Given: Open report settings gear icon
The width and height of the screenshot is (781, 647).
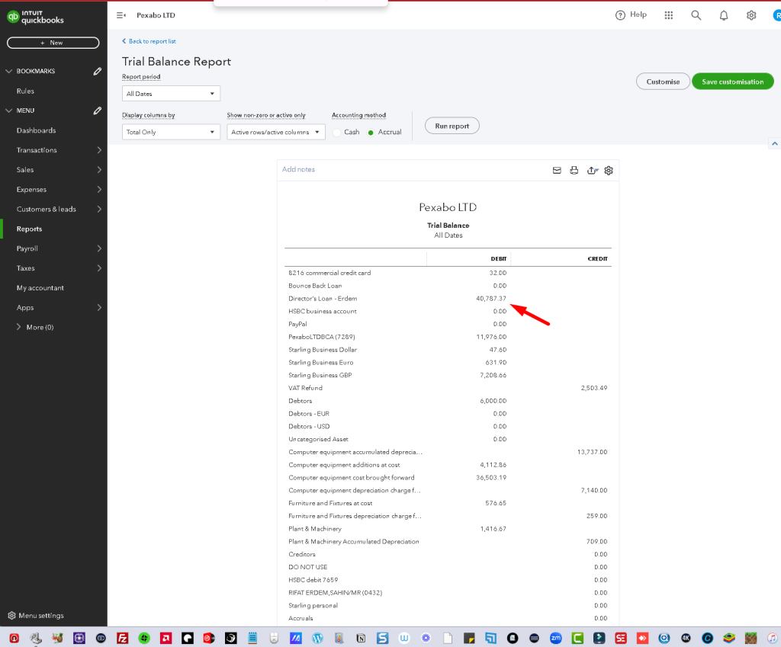Looking at the screenshot, I should [609, 170].
